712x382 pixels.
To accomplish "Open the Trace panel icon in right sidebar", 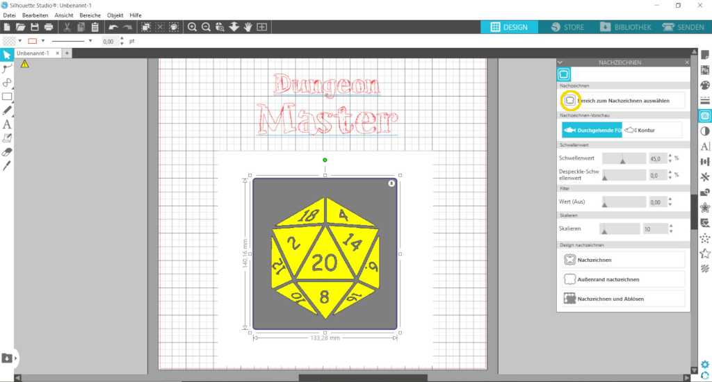I will tap(705, 116).
